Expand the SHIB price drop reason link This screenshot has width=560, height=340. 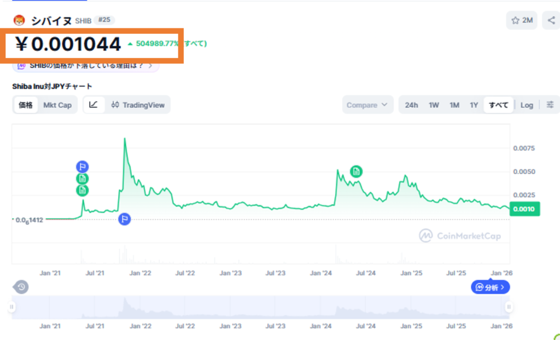86,66
